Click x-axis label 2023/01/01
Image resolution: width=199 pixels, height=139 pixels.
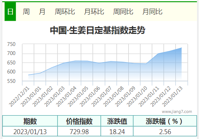coord(31,96)
